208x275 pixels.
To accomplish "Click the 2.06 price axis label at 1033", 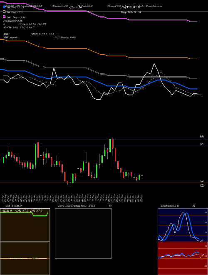I will click(202, 181).
